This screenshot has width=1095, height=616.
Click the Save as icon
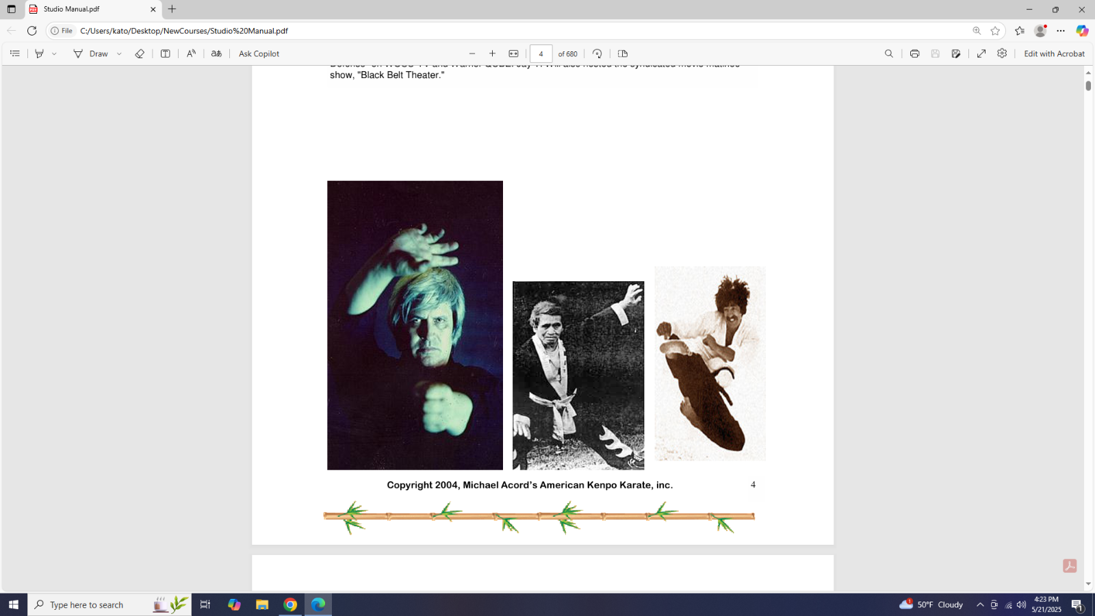[956, 53]
